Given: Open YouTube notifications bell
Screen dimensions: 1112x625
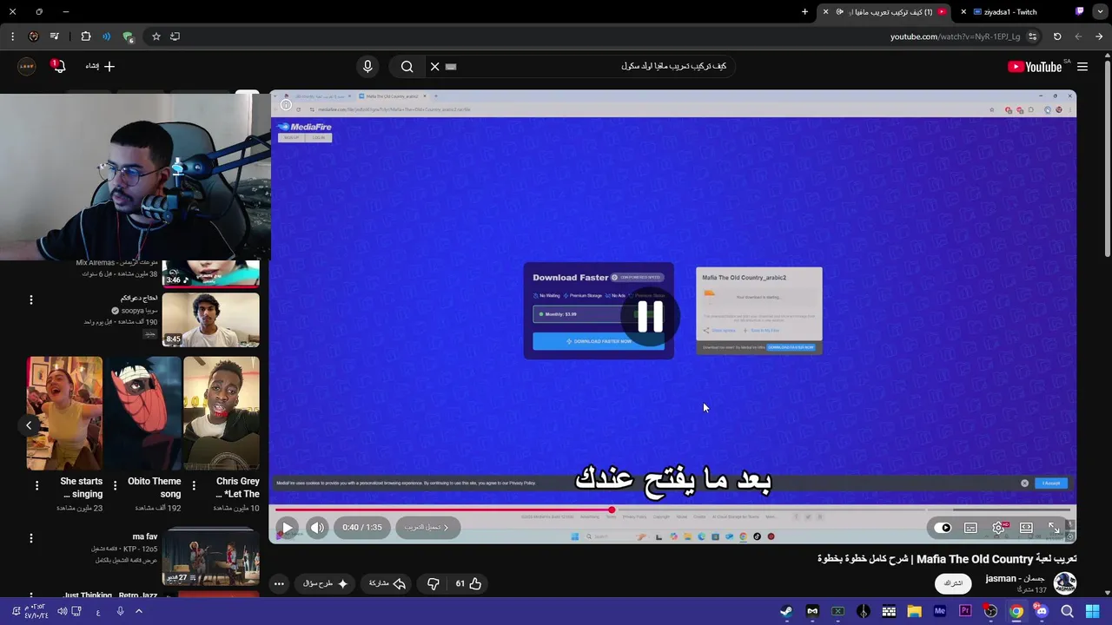Looking at the screenshot, I should (58, 66).
